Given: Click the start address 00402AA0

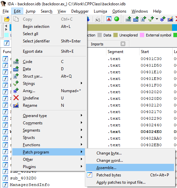Looking at the screenshot, I should coord(151,138).
